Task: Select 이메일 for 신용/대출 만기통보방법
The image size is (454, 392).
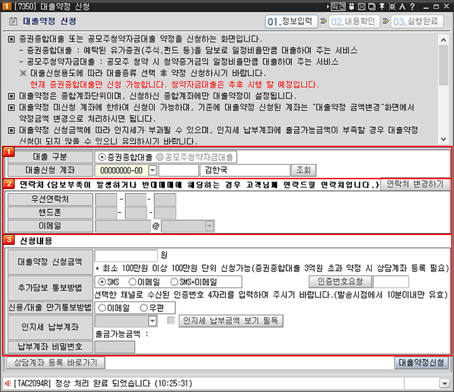Action: pos(102,308)
